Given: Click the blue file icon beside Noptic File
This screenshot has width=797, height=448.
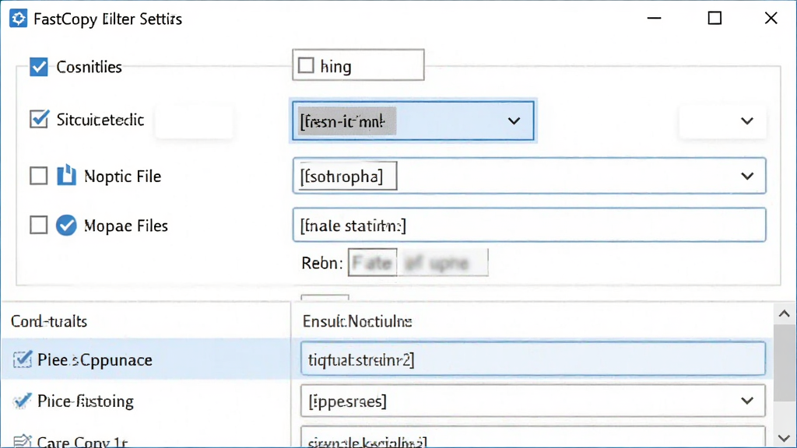Looking at the screenshot, I should 66,175.
